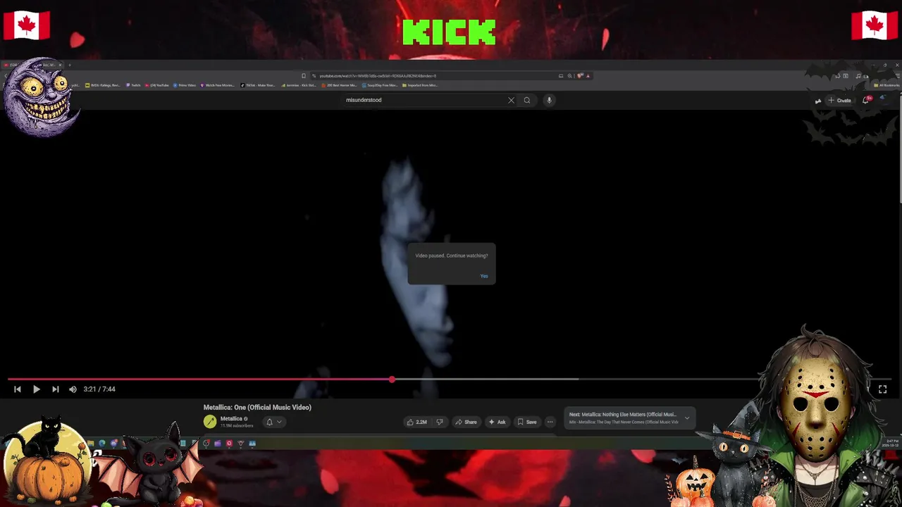Click the browser URL address bar
Image resolution: width=902 pixels, height=507 pixels.
[437, 75]
